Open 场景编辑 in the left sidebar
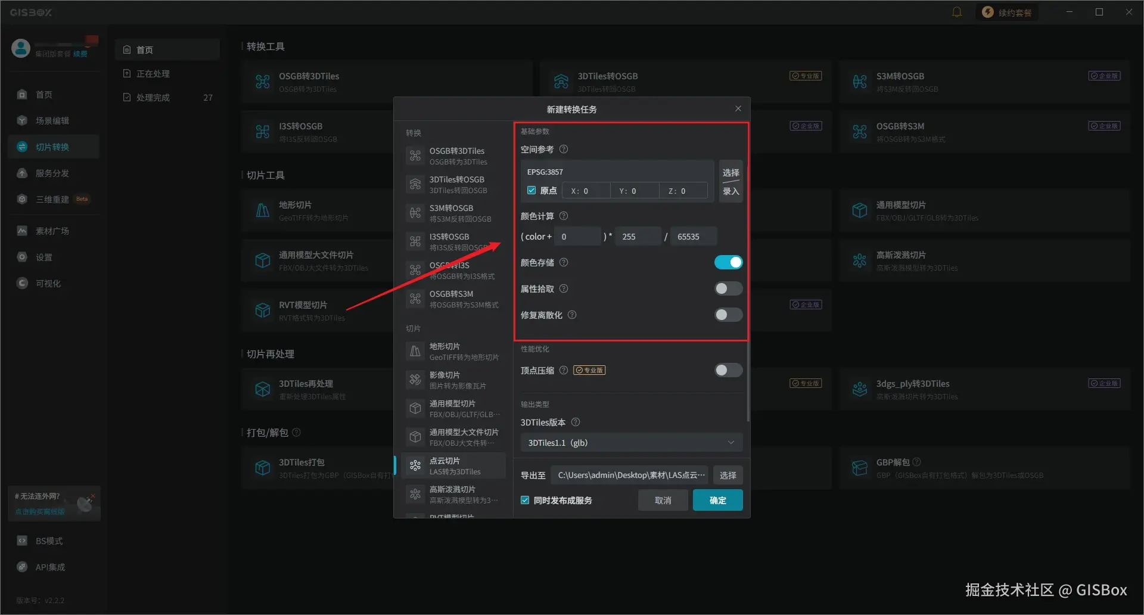 (54, 120)
